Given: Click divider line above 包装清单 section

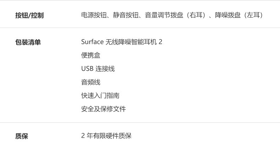Looking at the screenshot, I should coord(140,28).
